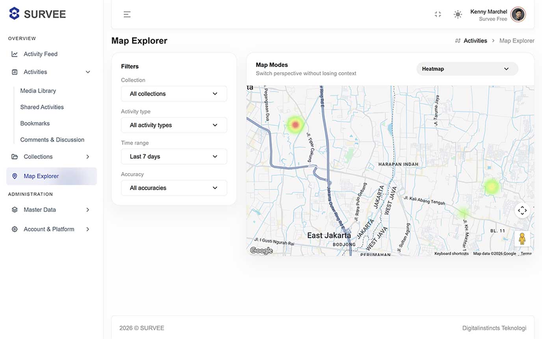542x339 pixels.
Task: Click the Activity Feed chart icon
Action: pos(15,54)
